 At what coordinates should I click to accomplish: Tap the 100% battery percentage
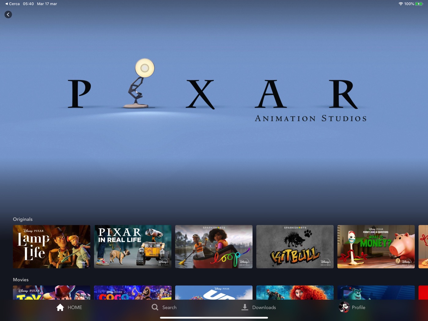pos(409,4)
